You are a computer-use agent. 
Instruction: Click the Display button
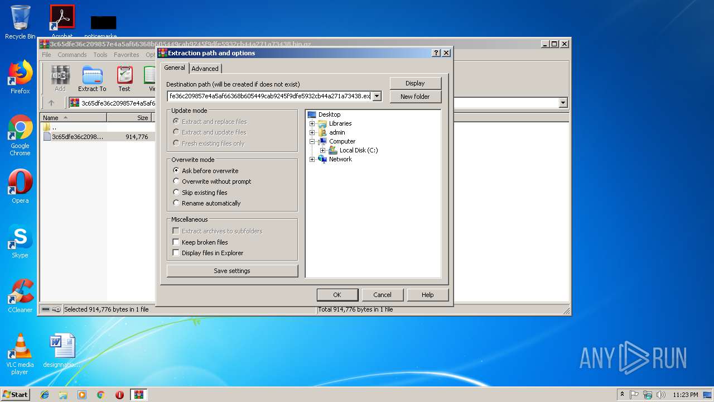pos(415,83)
